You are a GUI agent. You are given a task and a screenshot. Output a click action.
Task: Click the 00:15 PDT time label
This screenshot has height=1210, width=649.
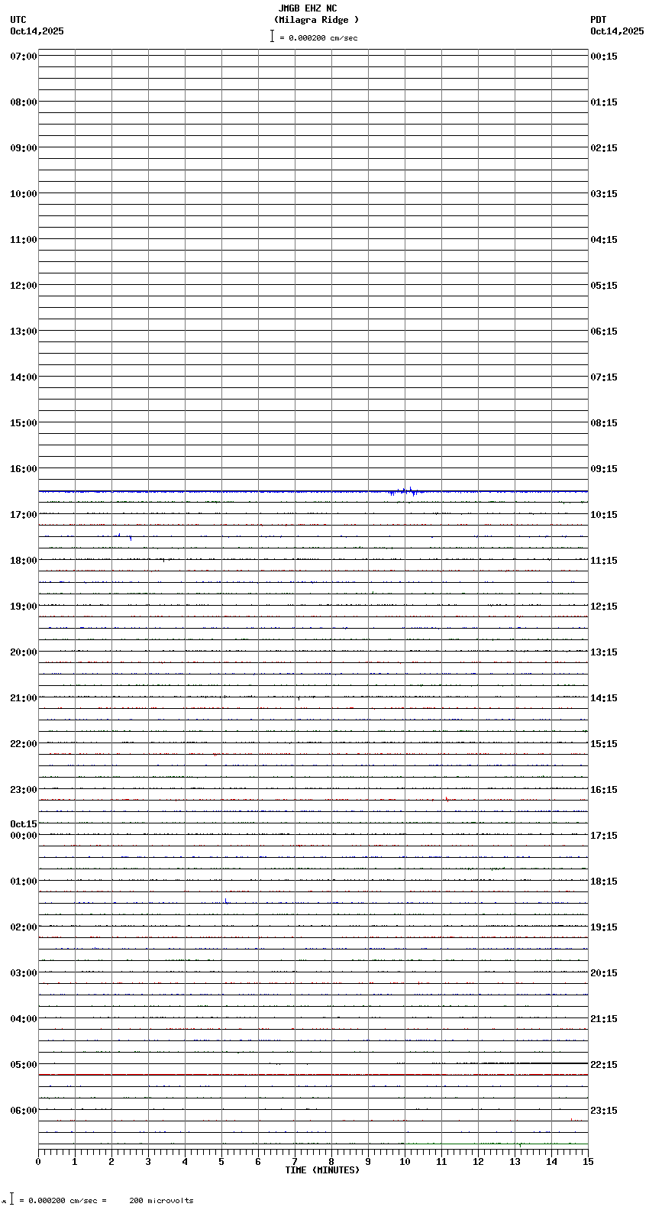click(x=604, y=57)
